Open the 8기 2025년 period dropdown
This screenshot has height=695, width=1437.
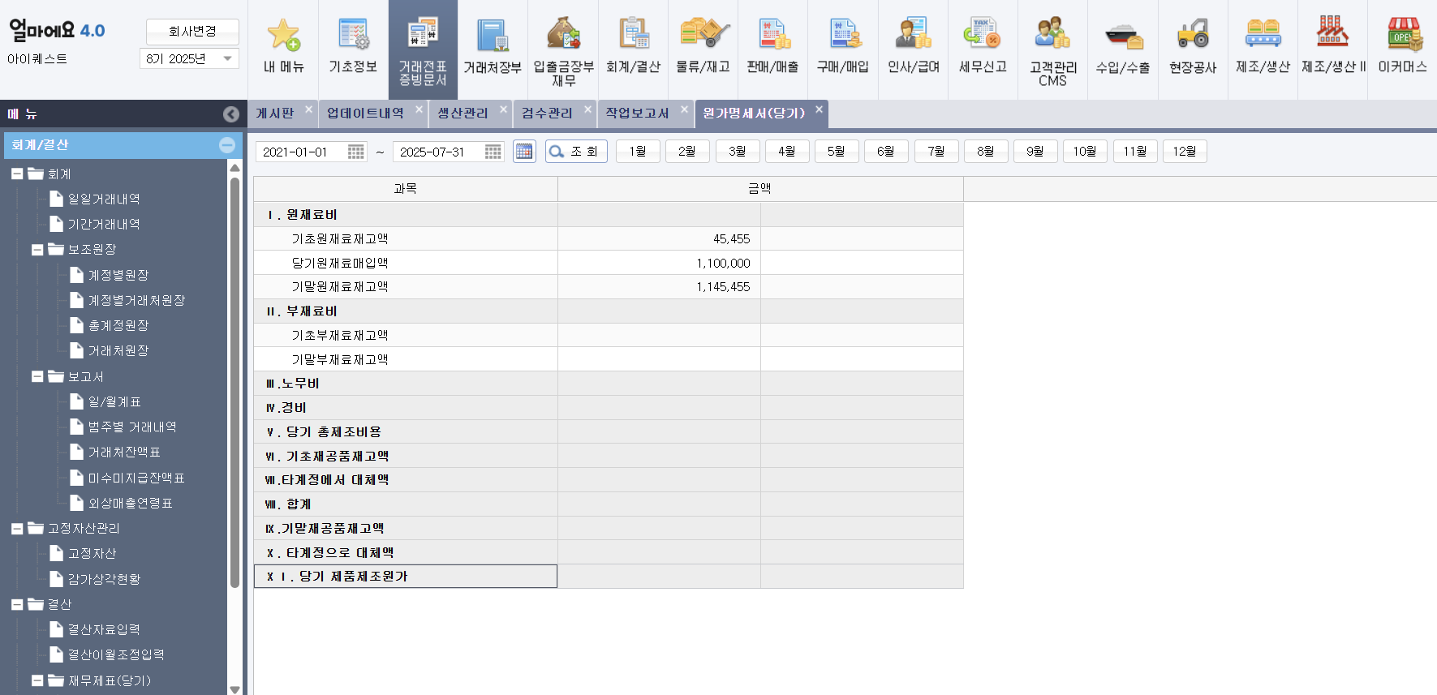tap(189, 58)
